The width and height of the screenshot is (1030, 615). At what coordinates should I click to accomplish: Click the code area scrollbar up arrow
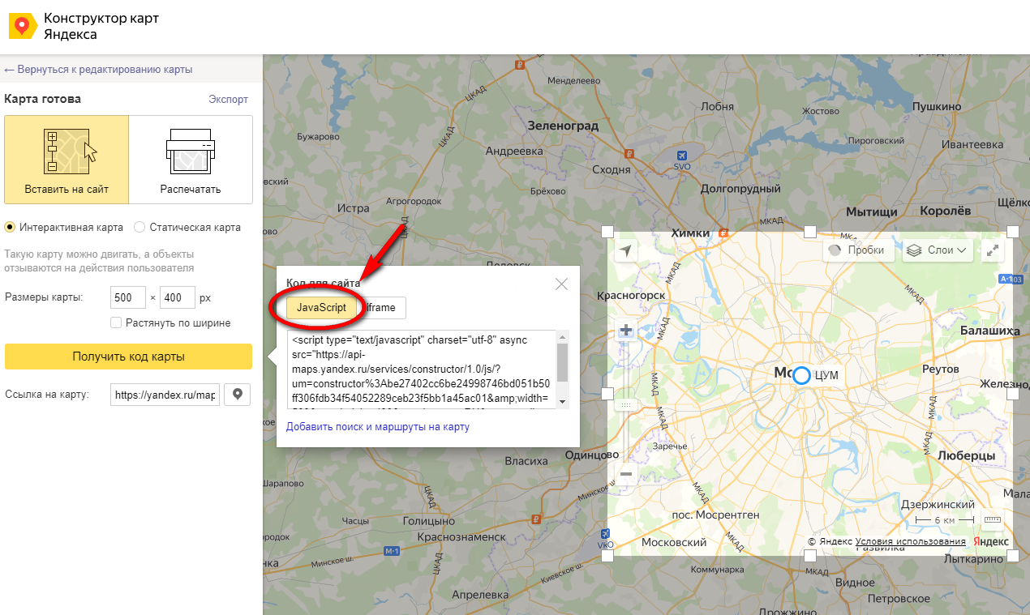coord(563,336)
